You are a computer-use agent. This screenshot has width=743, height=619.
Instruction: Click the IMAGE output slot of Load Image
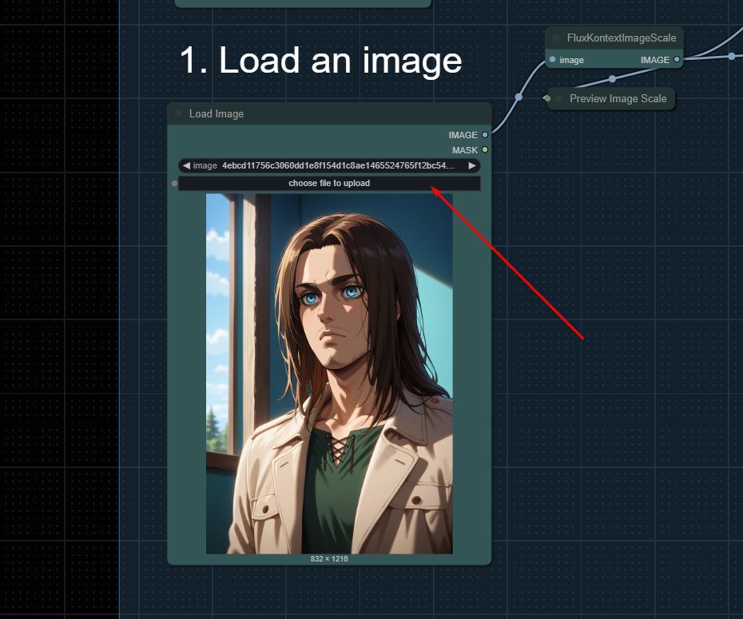485,135
